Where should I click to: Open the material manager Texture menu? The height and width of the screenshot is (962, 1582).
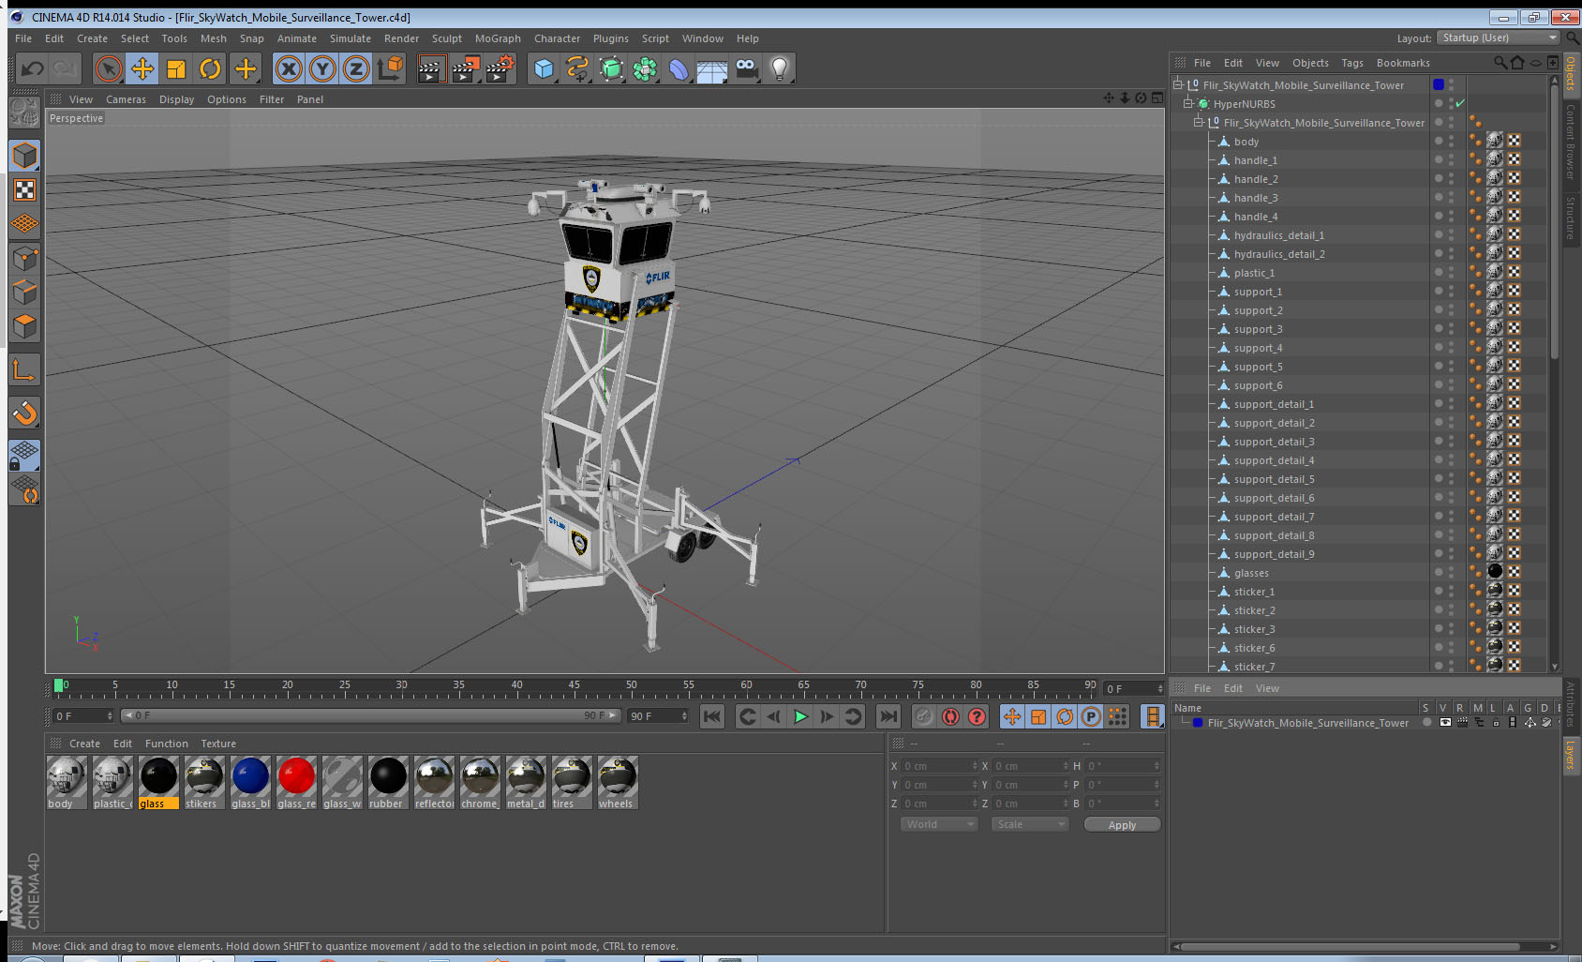coord(218,744)
